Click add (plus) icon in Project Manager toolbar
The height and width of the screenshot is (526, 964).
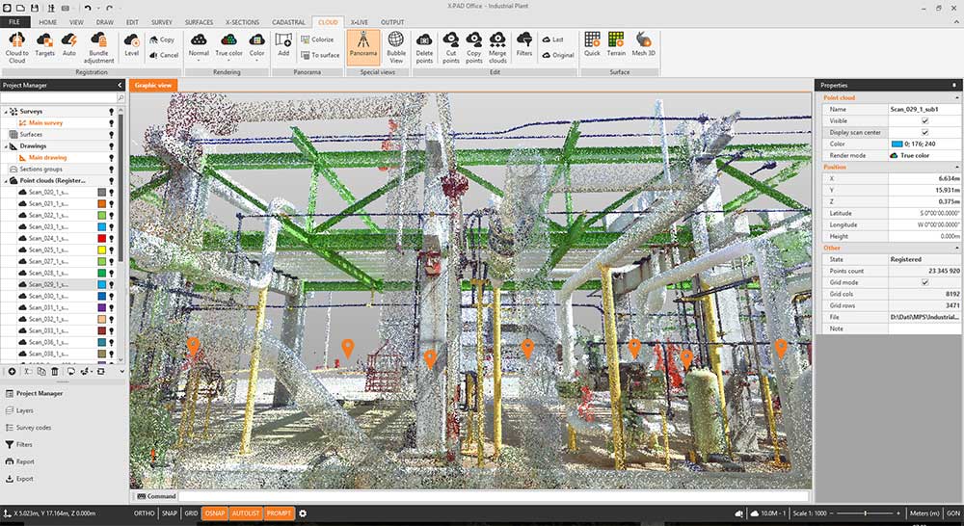(x=12, y=371)
